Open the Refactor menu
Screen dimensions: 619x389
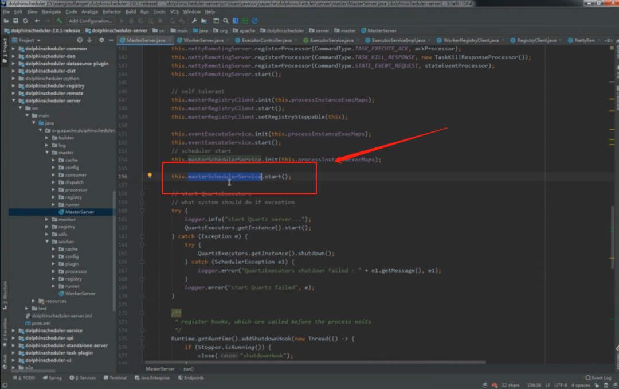(112, 12)
